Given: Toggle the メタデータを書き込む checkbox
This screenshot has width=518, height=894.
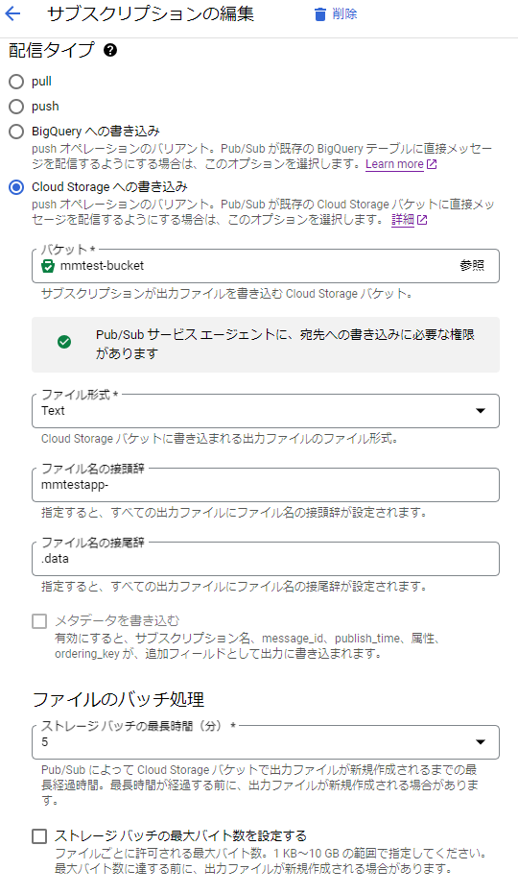Looking at the screenshot, I should pos(39,621).
